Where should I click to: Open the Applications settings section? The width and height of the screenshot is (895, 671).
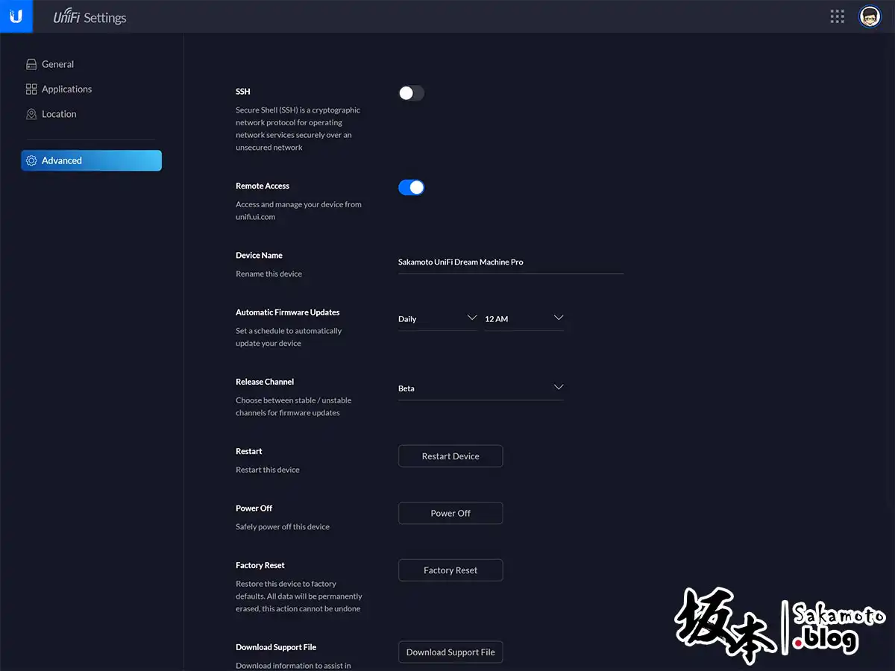click(x=66, y=89)
